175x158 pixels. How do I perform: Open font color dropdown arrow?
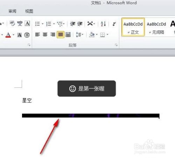(13, 35)
